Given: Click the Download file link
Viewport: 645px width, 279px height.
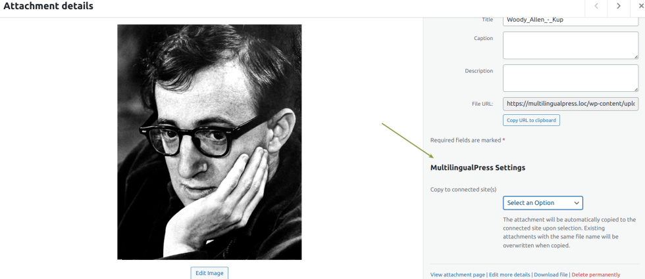Looking at the screenshot, I should pos(551,275).
